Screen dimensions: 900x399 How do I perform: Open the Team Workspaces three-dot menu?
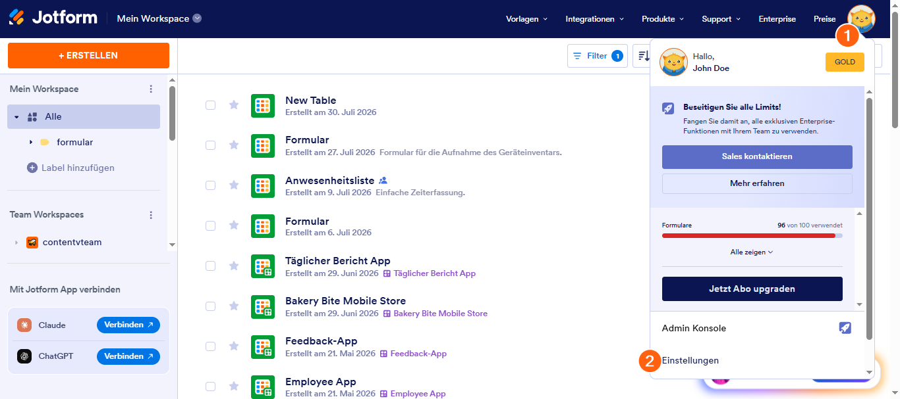pyautogui.click(x=151, y=215)
